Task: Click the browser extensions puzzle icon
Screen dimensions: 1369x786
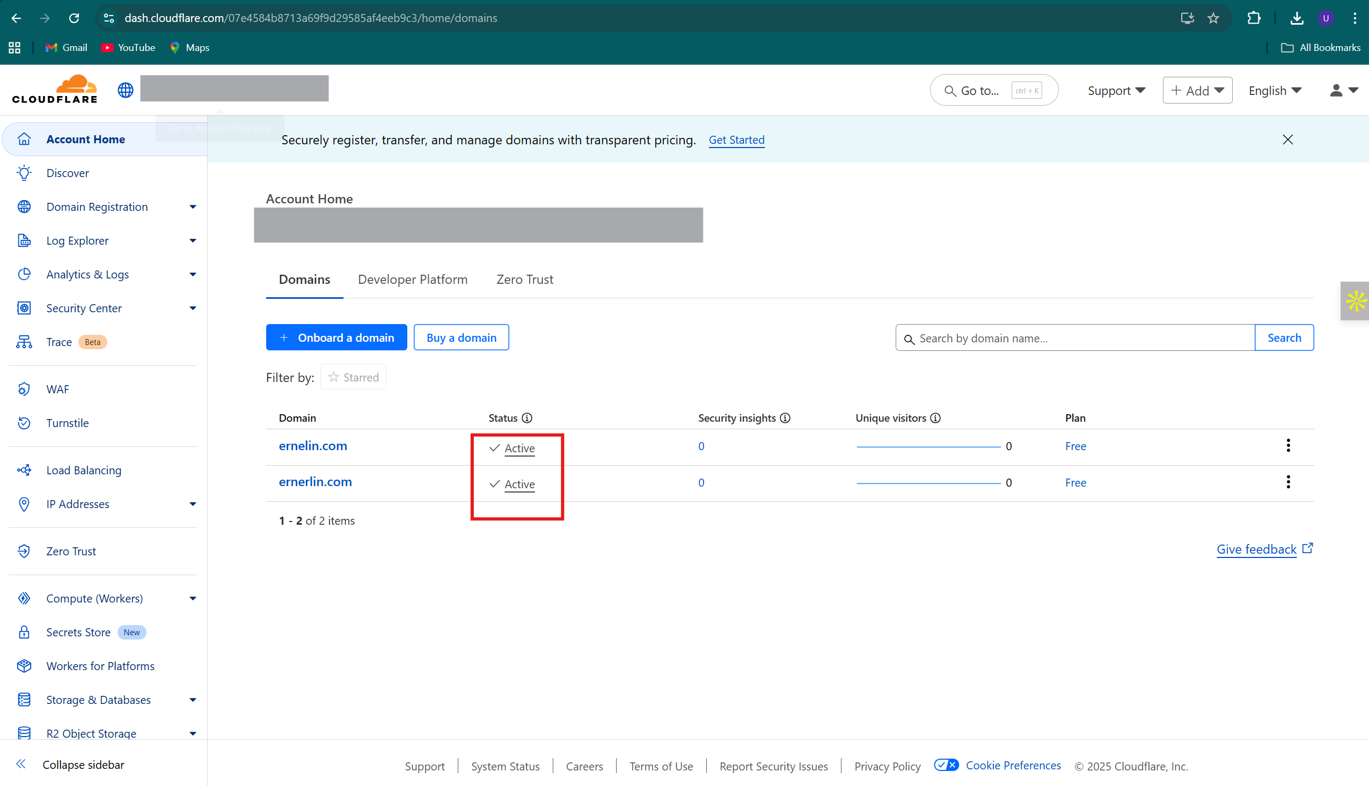Action: (x=1254, y=18)
